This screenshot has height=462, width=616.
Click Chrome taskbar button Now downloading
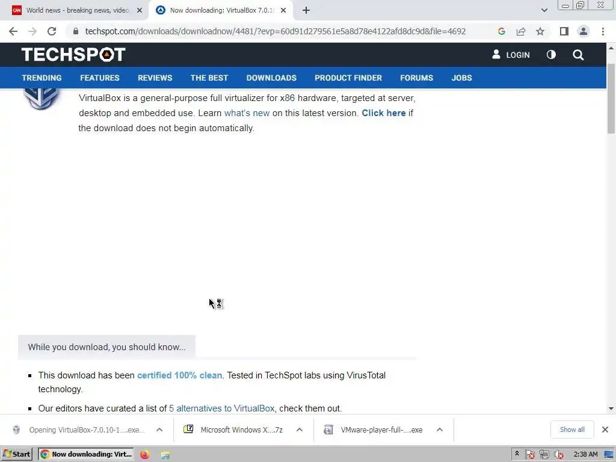(87, 454)
